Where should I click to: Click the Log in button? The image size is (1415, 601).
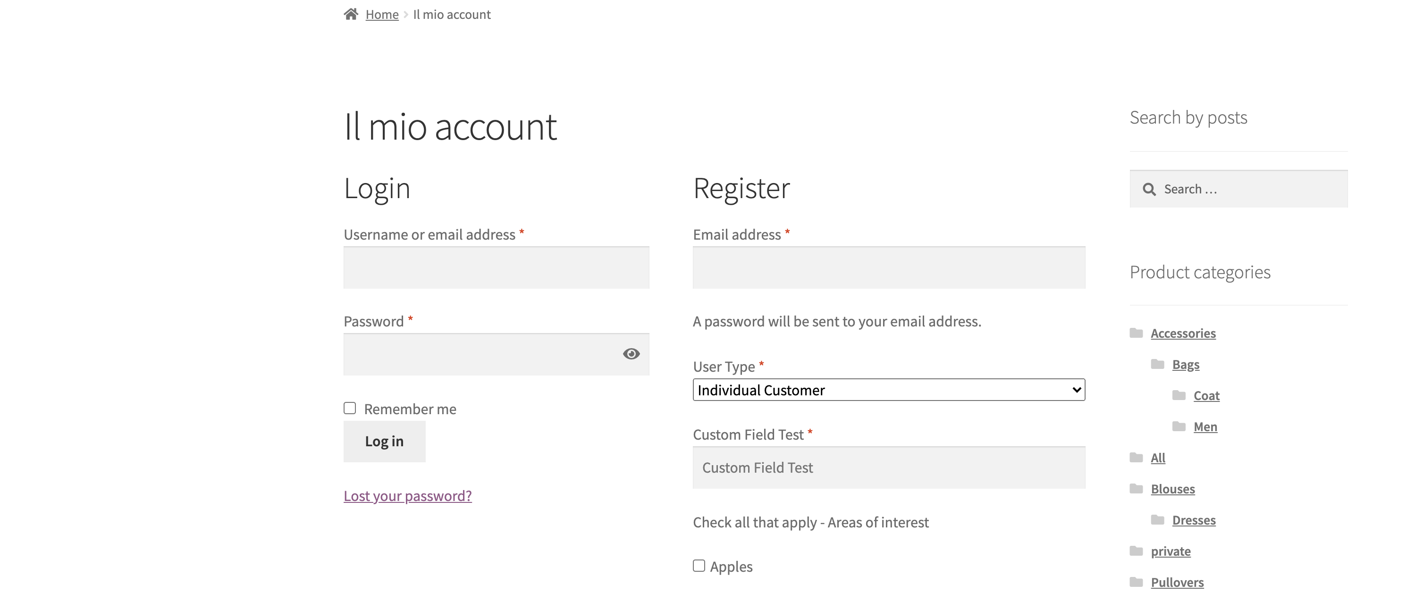point(385,441)
